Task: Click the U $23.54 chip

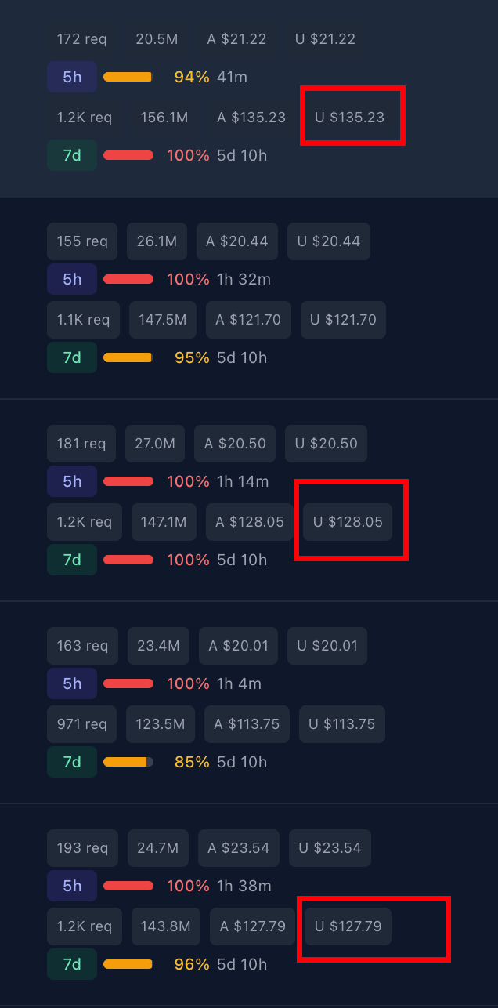Action: pyautogui.click(x=330, y=848)
